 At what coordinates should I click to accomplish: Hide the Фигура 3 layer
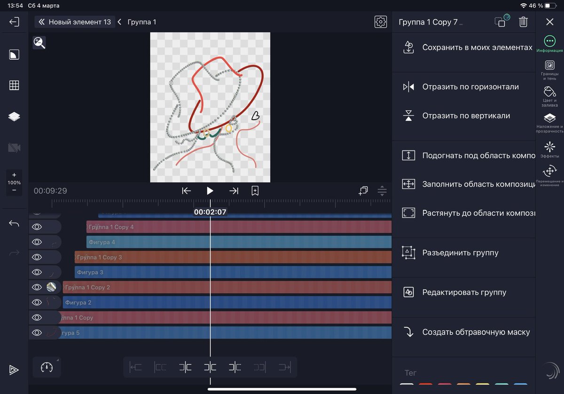coord(37,272)
